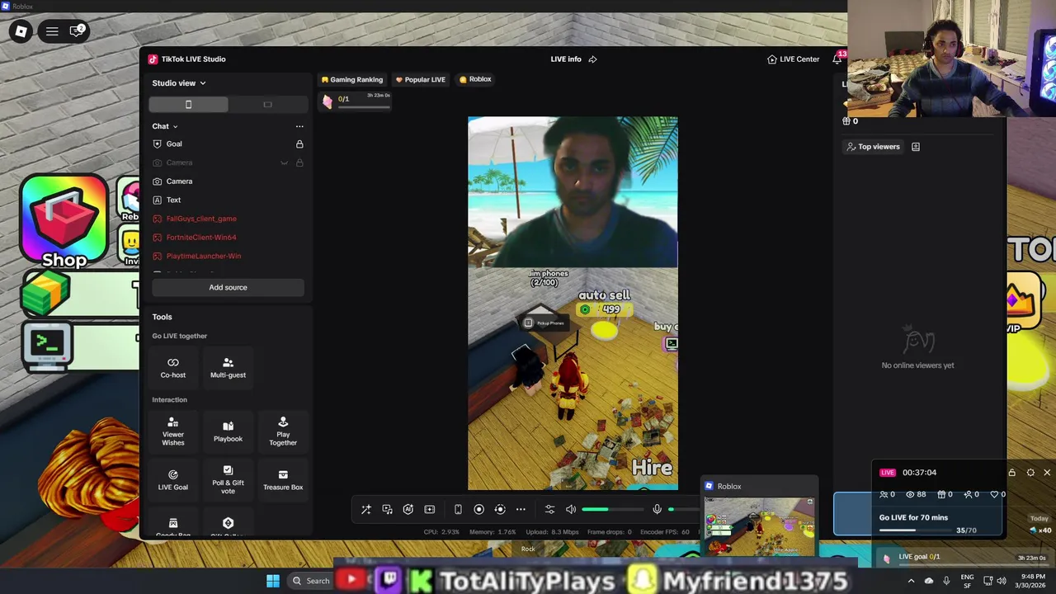Click the Windows Start button

[273, 581]
